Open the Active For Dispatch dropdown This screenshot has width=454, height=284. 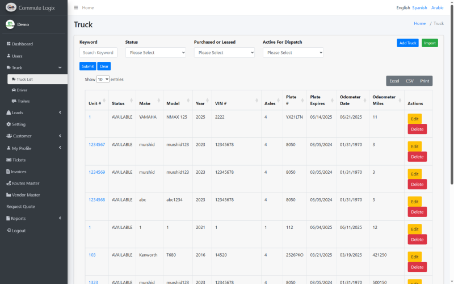tap(293, 52)
